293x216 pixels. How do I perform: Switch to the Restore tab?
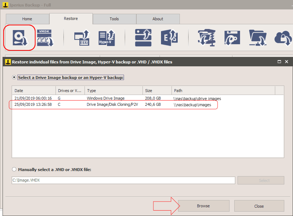tap(71, 18)
